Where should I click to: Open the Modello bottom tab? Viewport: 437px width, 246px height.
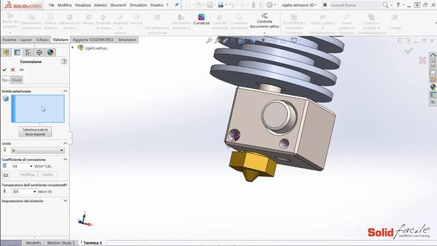[x=33, y=243]
